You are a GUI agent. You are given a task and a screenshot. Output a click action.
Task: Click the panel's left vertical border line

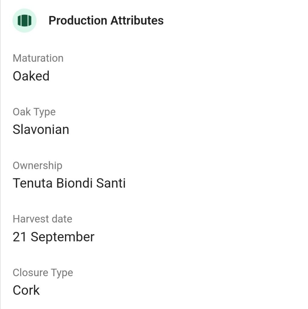coord(0,151)
